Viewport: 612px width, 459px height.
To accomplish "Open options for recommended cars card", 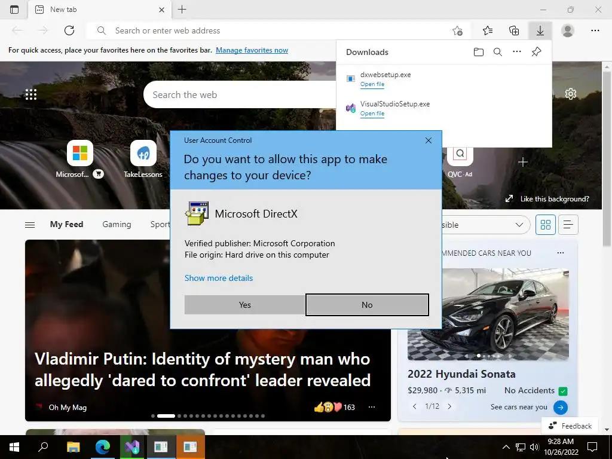I will pos(561,253).
